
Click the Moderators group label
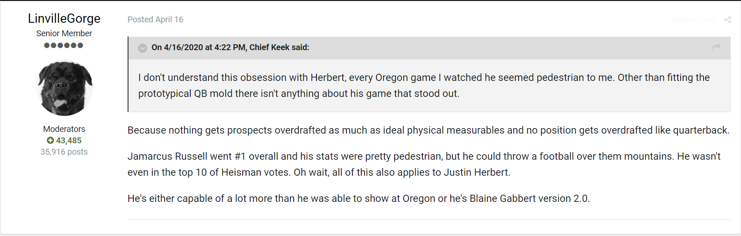tap(64, 129)
